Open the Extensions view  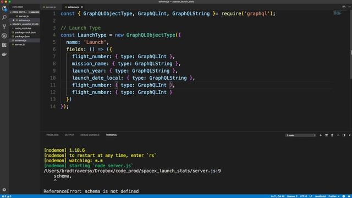[x=4, y=45]
